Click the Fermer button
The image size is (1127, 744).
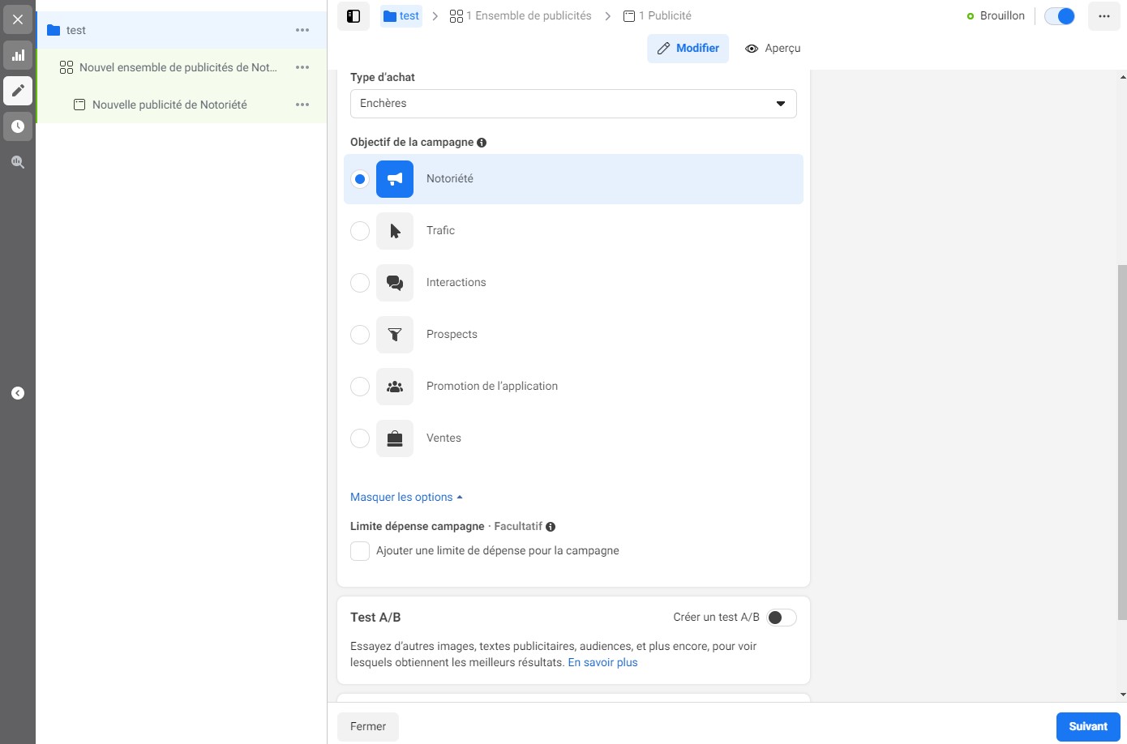click(368, 727)
